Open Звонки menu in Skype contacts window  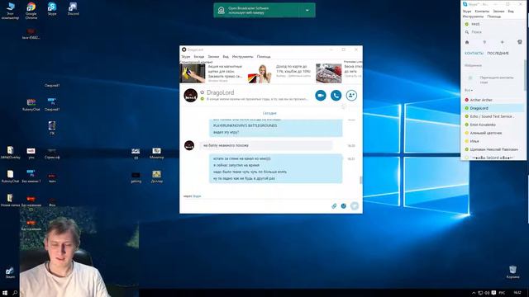pyautogui.click(x=498, y=11)
